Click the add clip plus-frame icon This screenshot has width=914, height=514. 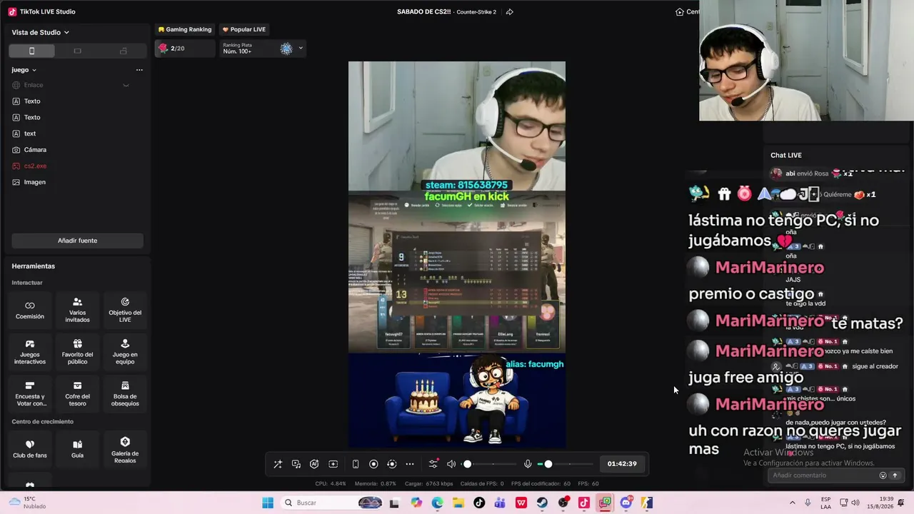click(333, 464)
